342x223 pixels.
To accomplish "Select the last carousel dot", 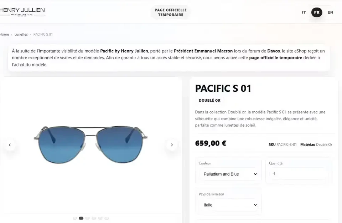I will click(107, 218).
